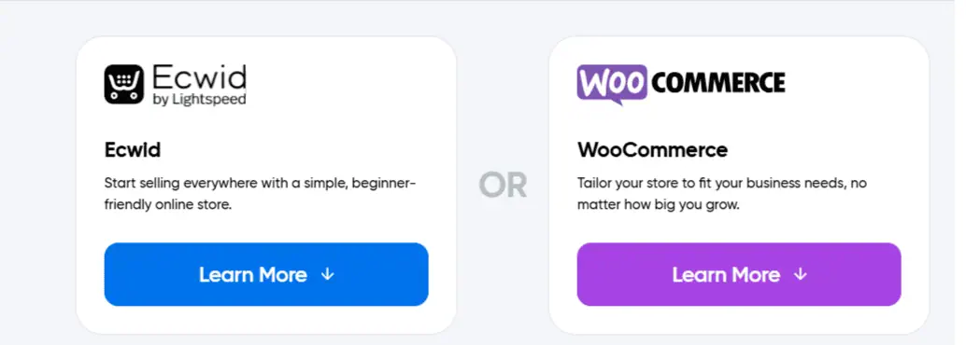The height and width of the screenshot is (345, 966).
Task: Click the gray OR separator between the cards
Action: click(503, 186)
